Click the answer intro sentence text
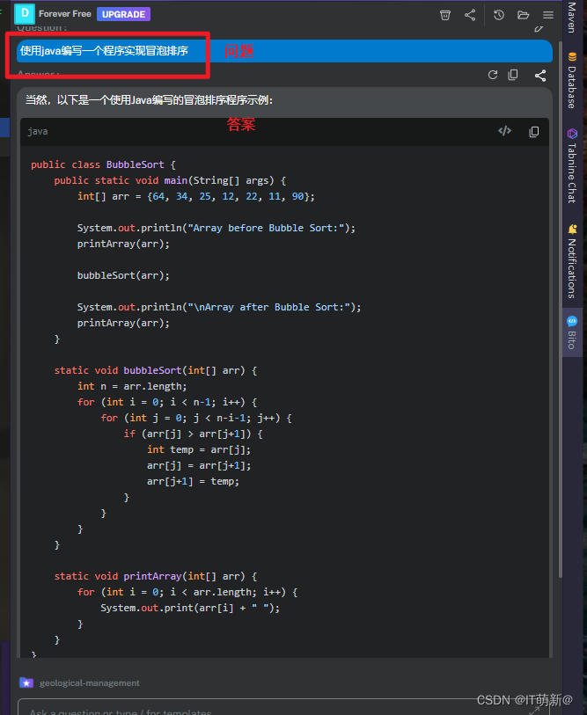The image size is (587, 715). 149,100
